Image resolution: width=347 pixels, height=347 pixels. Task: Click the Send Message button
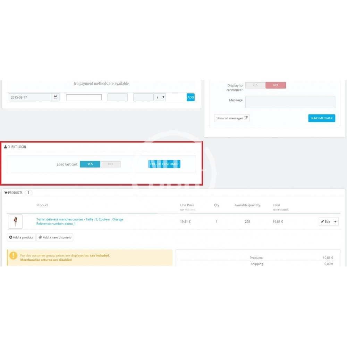pyautogui.click(x=322, y=118)
